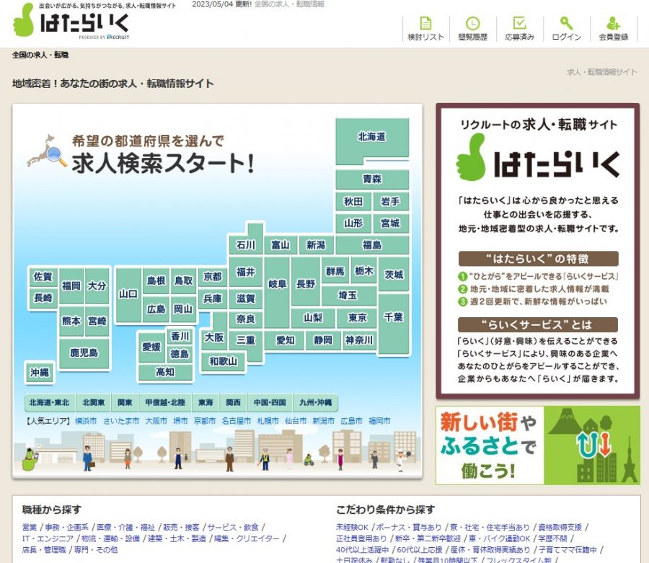
Task: Select 青森 prefecture on the map
Action: (372, 179)
